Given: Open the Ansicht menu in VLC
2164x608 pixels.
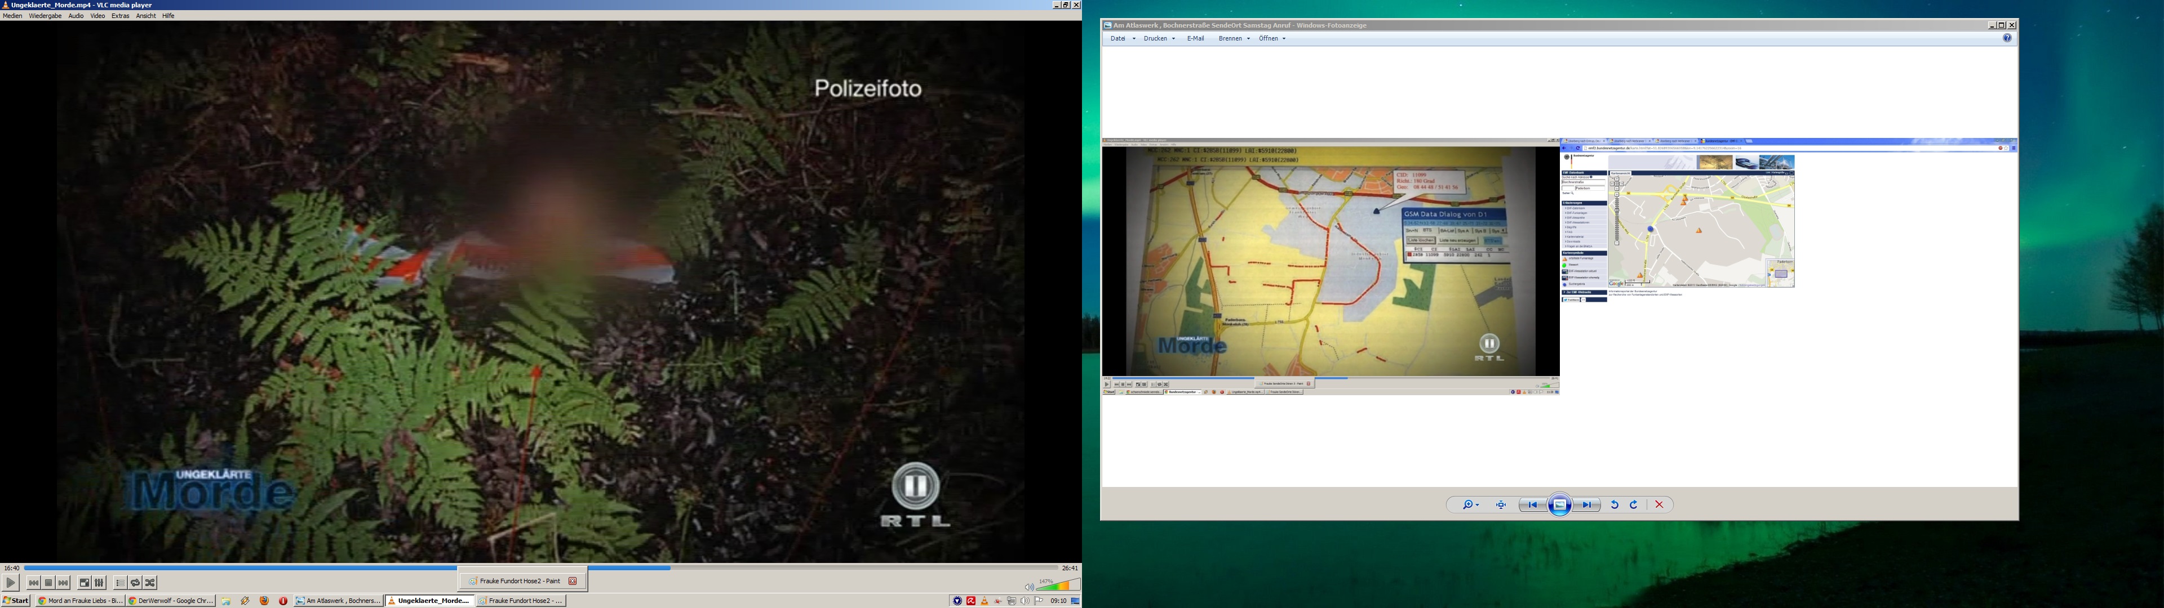Looking at the screenshot, I should click(146, 16).
